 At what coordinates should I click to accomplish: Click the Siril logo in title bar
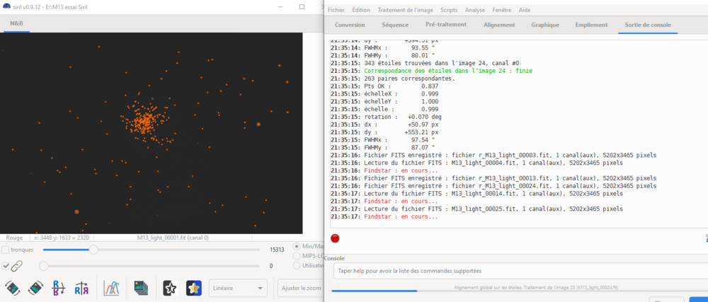click(x=7, y=7)
